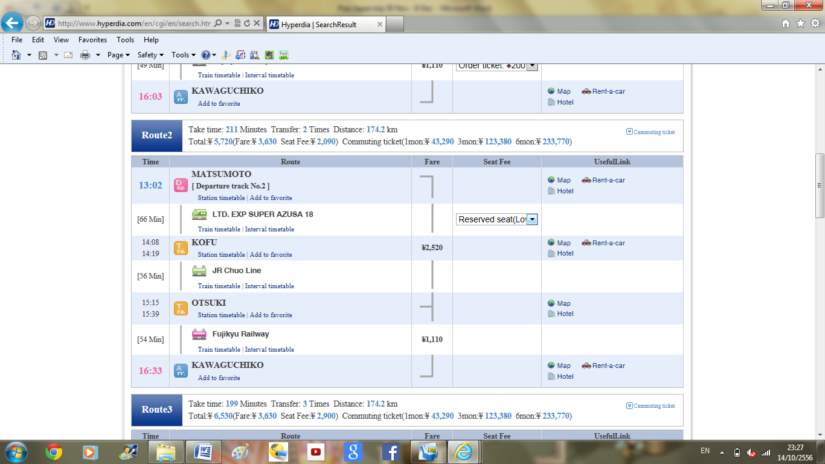Click the Route2 heading label
The image size is (825, 464).
(157, 135)
